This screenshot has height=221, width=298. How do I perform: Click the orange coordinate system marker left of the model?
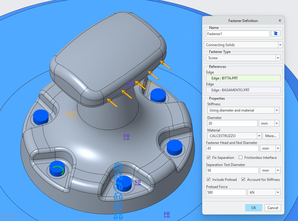(71, 114)
